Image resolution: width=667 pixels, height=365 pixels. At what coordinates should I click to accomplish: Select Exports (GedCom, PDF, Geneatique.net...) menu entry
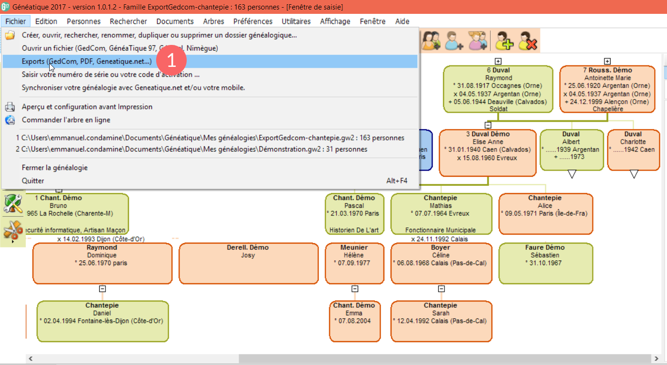87,62
